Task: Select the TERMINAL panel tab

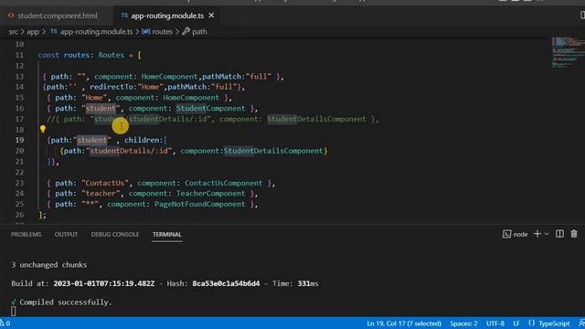Action: 166,234
